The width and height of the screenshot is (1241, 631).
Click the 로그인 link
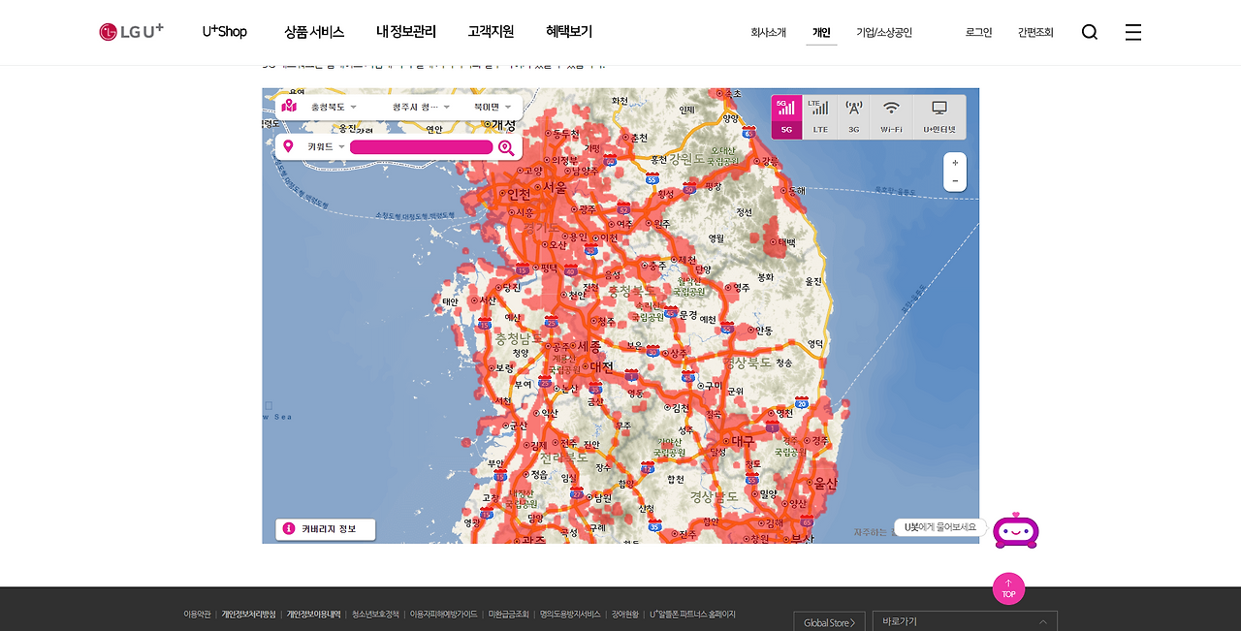tap(979, 32)
